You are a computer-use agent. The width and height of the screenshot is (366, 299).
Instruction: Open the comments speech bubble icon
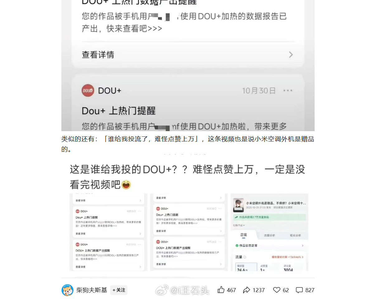pyautogui.click(x=299, y=290)
